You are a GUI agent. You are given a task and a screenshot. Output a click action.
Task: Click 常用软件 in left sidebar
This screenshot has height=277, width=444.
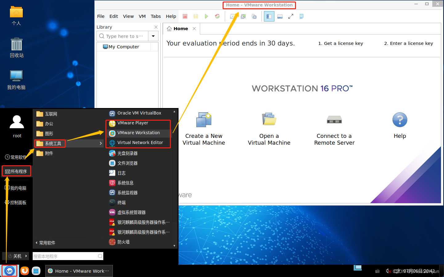pos(16,157)
